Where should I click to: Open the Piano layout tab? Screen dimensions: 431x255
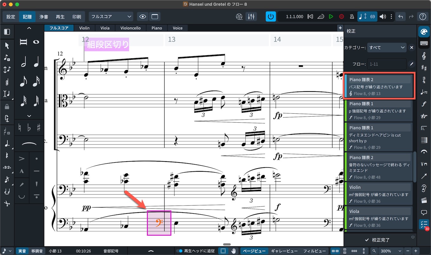pos(157,28)
